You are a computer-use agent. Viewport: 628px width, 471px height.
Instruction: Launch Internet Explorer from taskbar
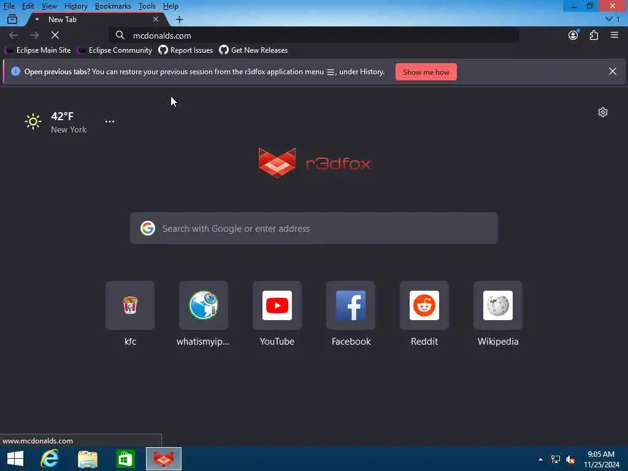[x=50, y=459]
